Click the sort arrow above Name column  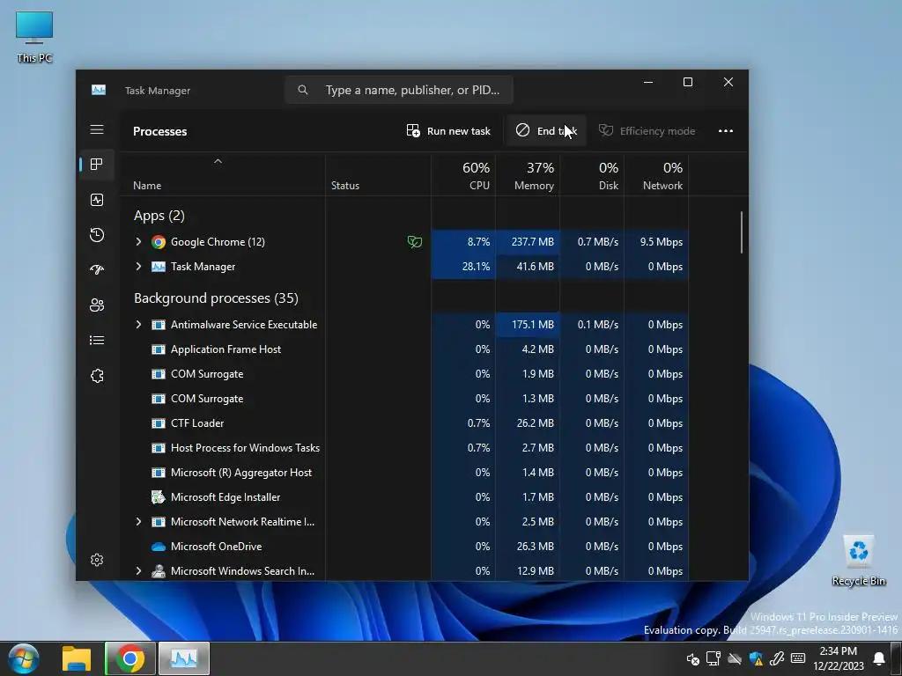tap(218, 162)
